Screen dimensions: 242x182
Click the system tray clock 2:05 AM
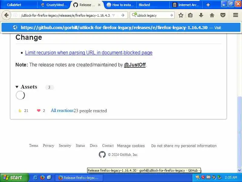coord(231,177)
